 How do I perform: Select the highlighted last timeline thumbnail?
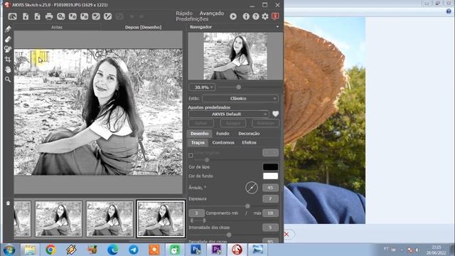(x=161, y=219)
